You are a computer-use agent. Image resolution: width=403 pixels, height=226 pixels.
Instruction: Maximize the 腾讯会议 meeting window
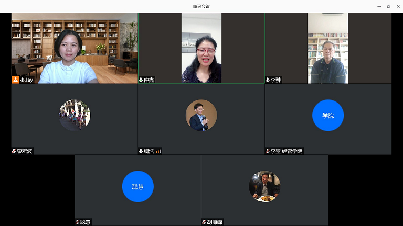tap(389, 6)
